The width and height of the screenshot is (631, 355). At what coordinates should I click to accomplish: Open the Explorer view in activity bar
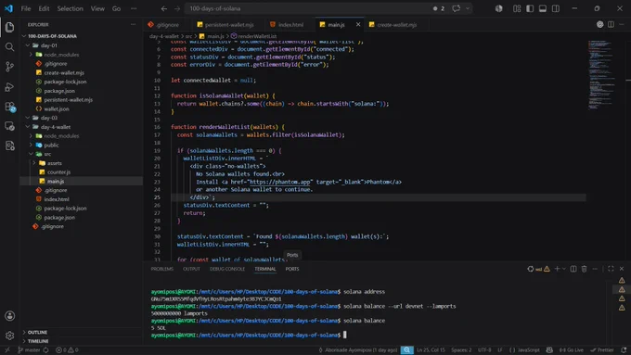point(9,27)
